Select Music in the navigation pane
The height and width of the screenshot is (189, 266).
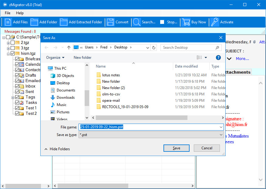pyautogui.click(x=59, y=105)
